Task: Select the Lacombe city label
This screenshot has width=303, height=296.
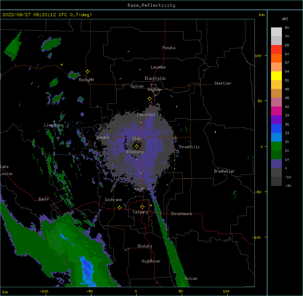Action: (x=158, y=67)
